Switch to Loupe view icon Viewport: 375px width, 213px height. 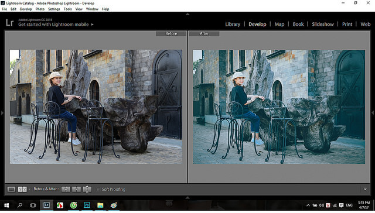coord(11,190)
